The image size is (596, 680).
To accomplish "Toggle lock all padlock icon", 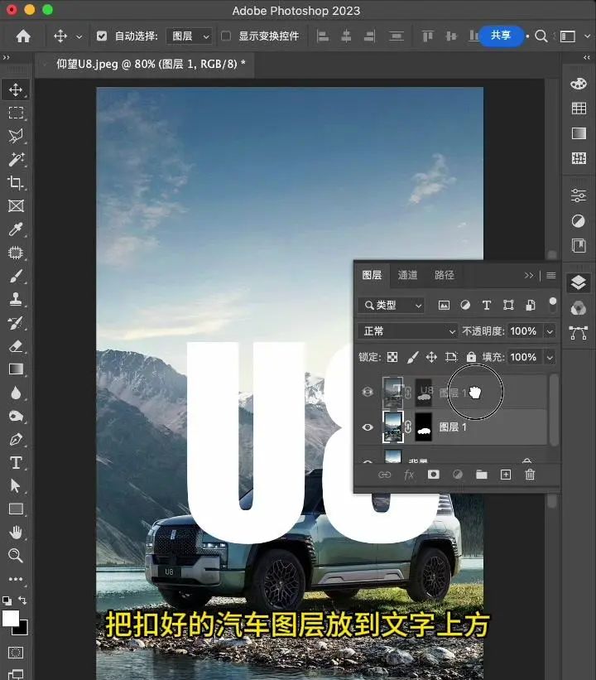I will (471, 357).
